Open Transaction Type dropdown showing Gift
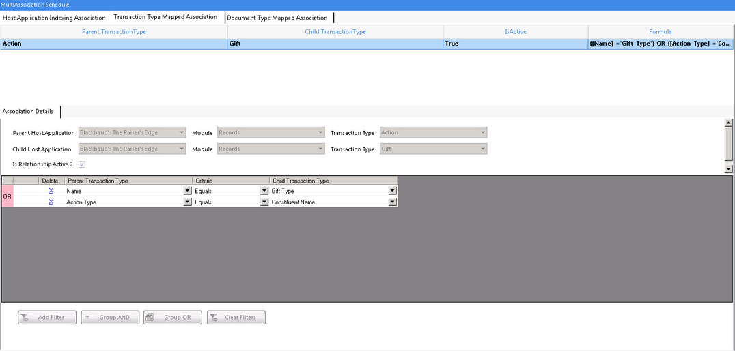The width and height of the screenshot is (735, 351). click(434, 149)
